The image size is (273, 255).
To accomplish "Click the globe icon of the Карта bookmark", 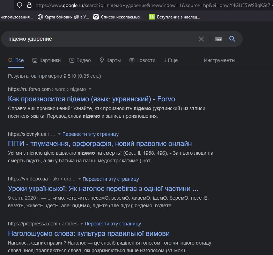I will pyautogui.click(x=40, y=17).
